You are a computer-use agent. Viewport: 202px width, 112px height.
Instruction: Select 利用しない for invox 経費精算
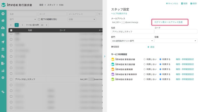click(144, 69)
